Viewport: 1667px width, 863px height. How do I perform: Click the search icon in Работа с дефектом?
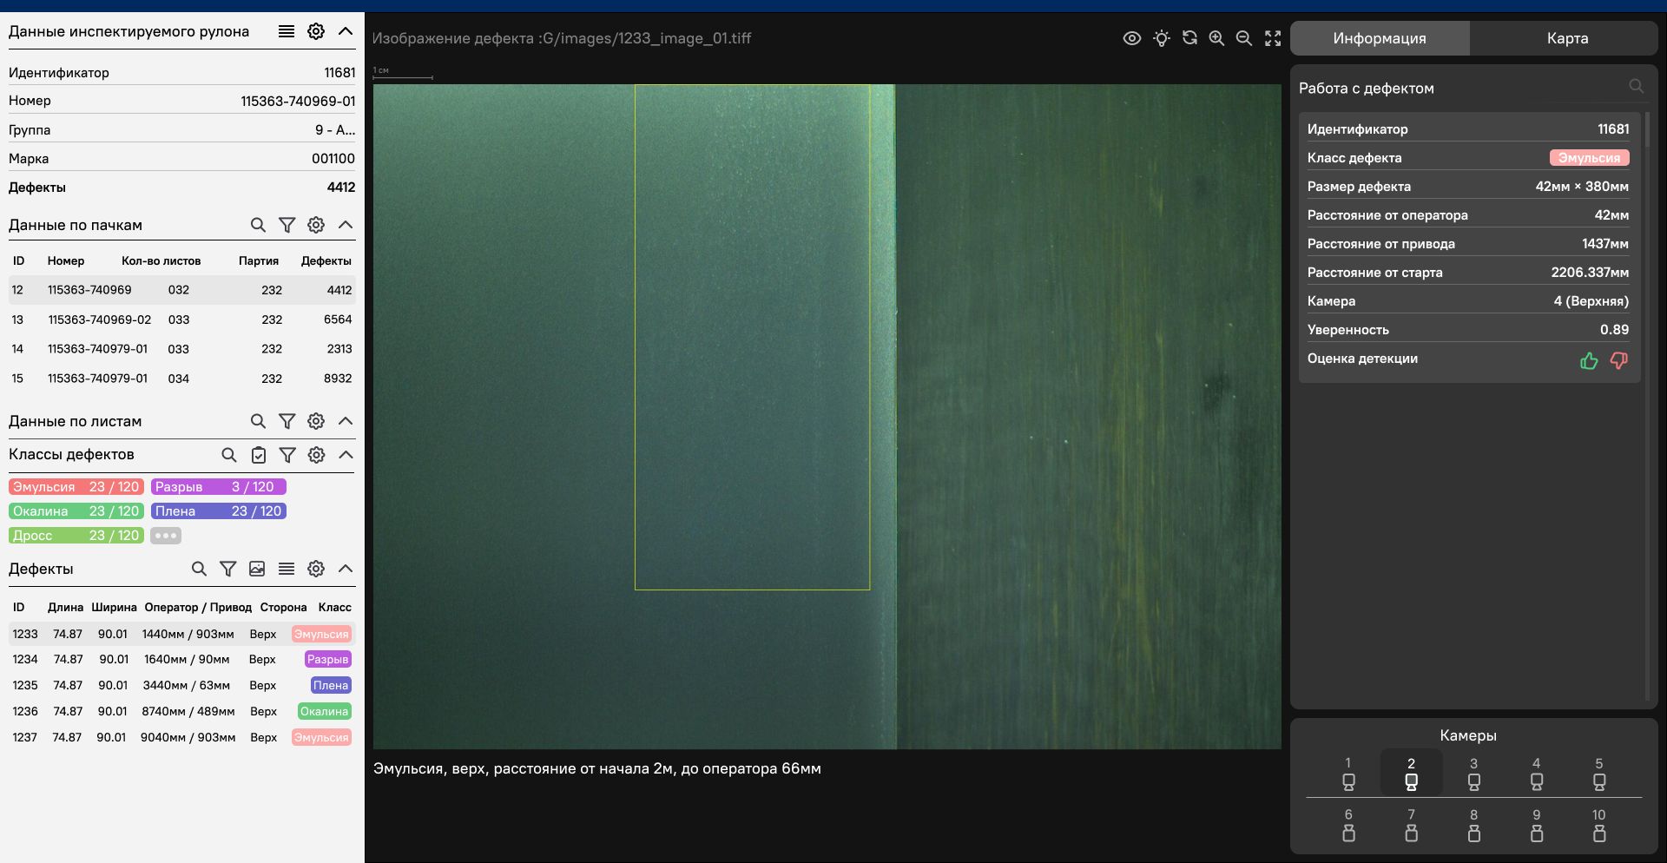1637,87
